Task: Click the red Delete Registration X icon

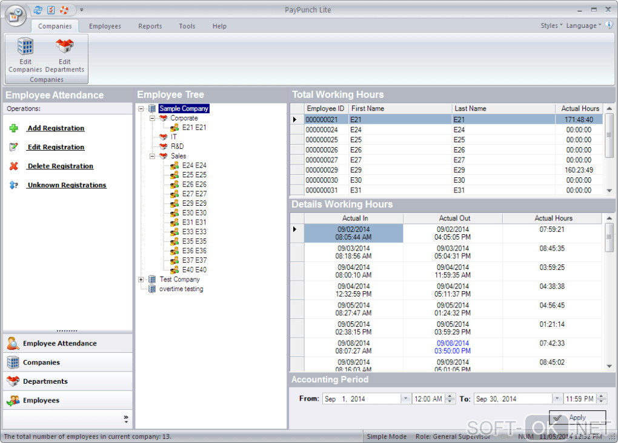Action: tap(14, 166)
